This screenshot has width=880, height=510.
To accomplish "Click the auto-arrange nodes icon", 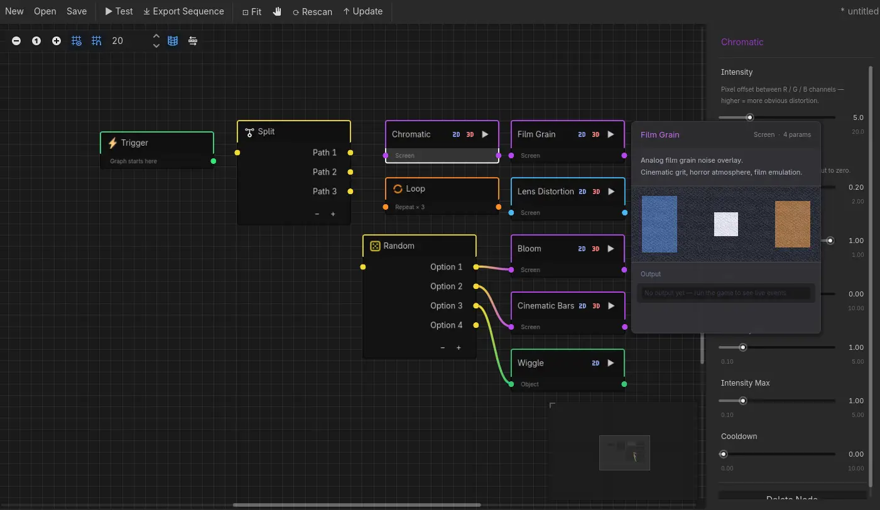I will click(x=193, y=41).
